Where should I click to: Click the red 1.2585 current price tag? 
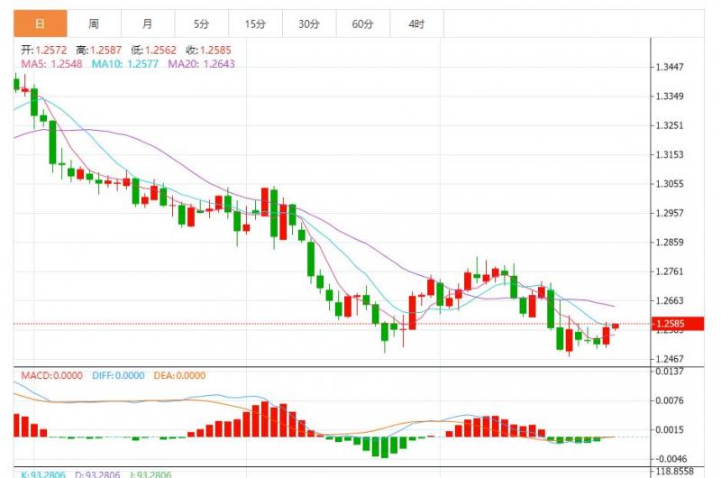coord(678,324)
